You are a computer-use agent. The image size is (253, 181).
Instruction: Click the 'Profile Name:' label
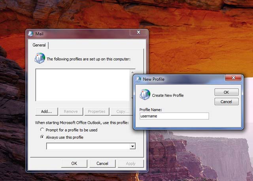tap(151, 110)
